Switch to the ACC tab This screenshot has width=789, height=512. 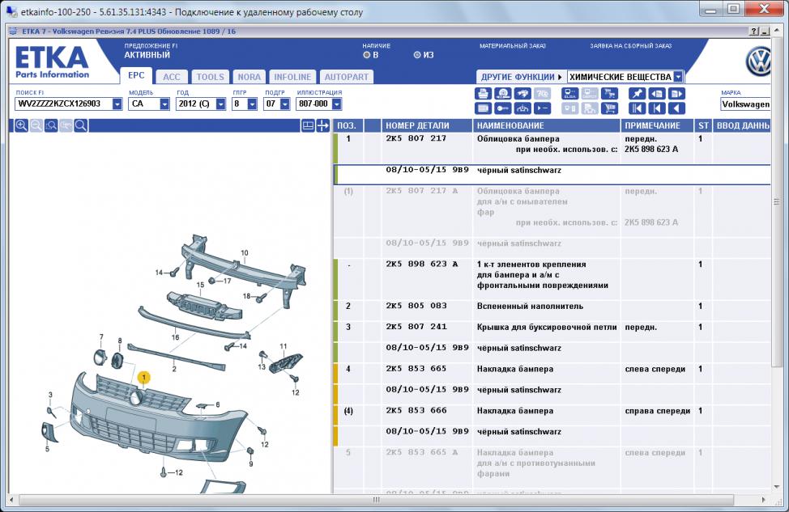(172, 77)
